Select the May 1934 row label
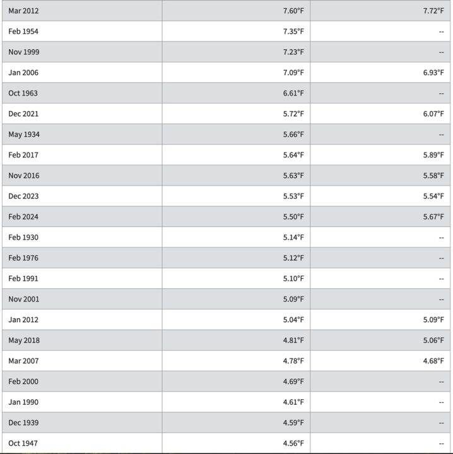 [x=24, y=134]
